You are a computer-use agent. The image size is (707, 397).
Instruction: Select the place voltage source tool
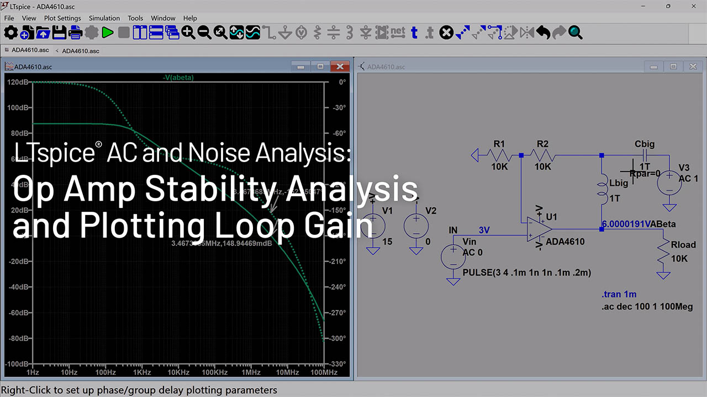[301, 33]
